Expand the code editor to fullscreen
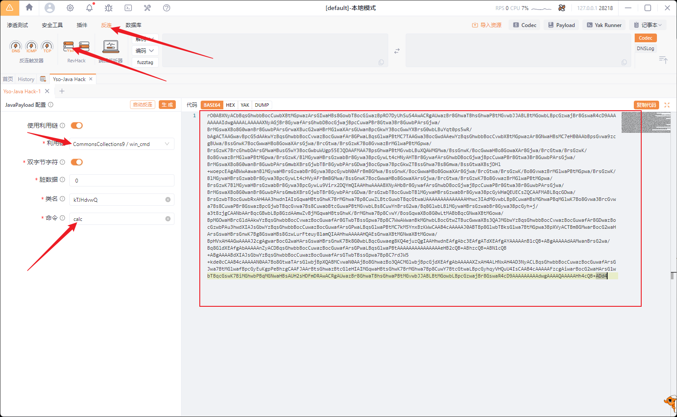The height and width of the screenshot is (417, 677). coord(667,105)
